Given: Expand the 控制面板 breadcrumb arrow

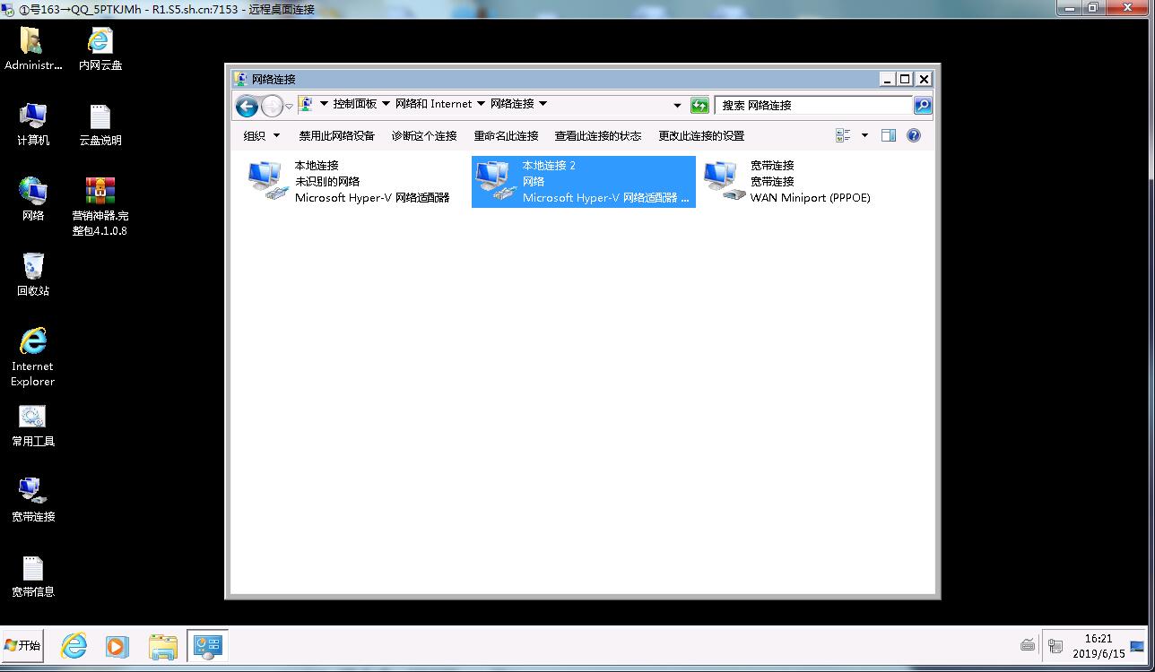Looking at the screenshot, I should point(386,104).
